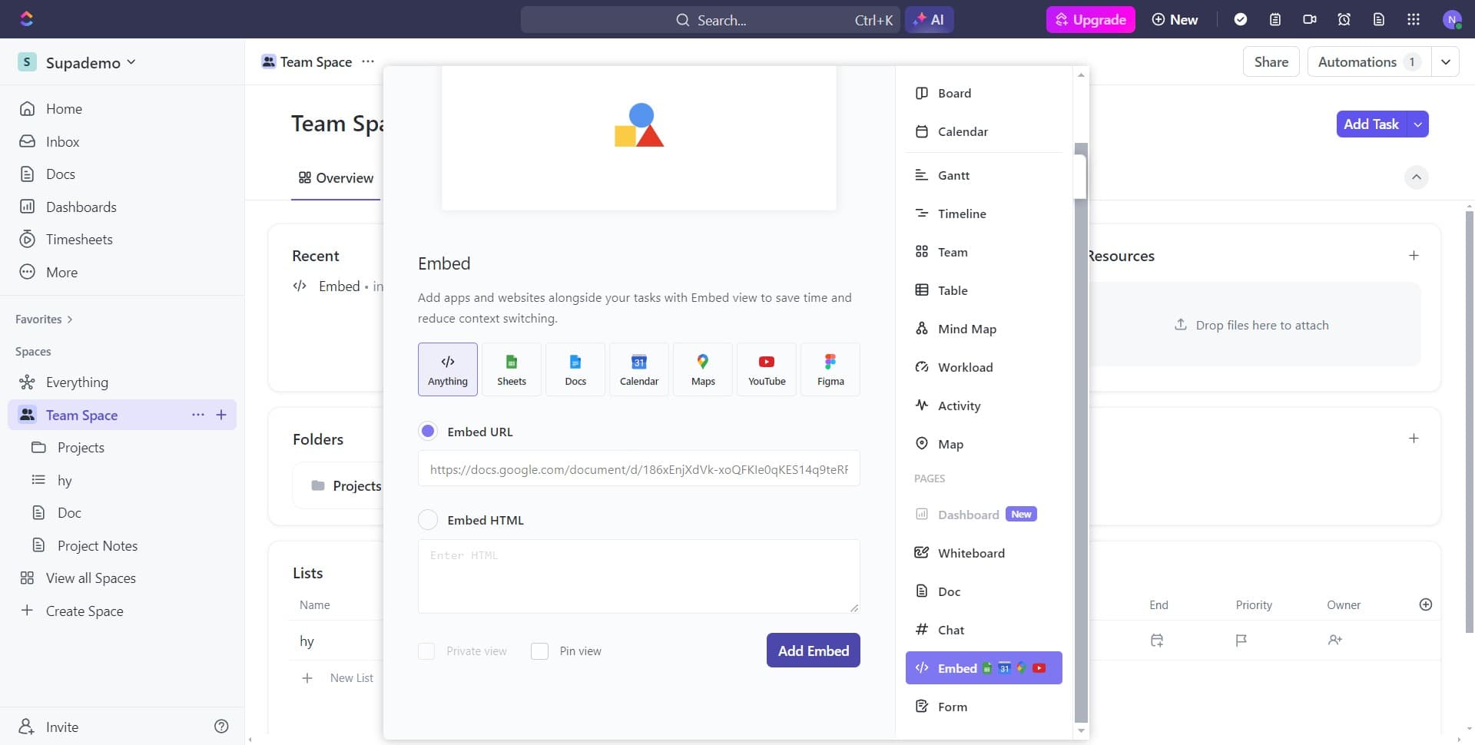Click inside the Embed URL input field
The image size is (1475, 745).
638,469
